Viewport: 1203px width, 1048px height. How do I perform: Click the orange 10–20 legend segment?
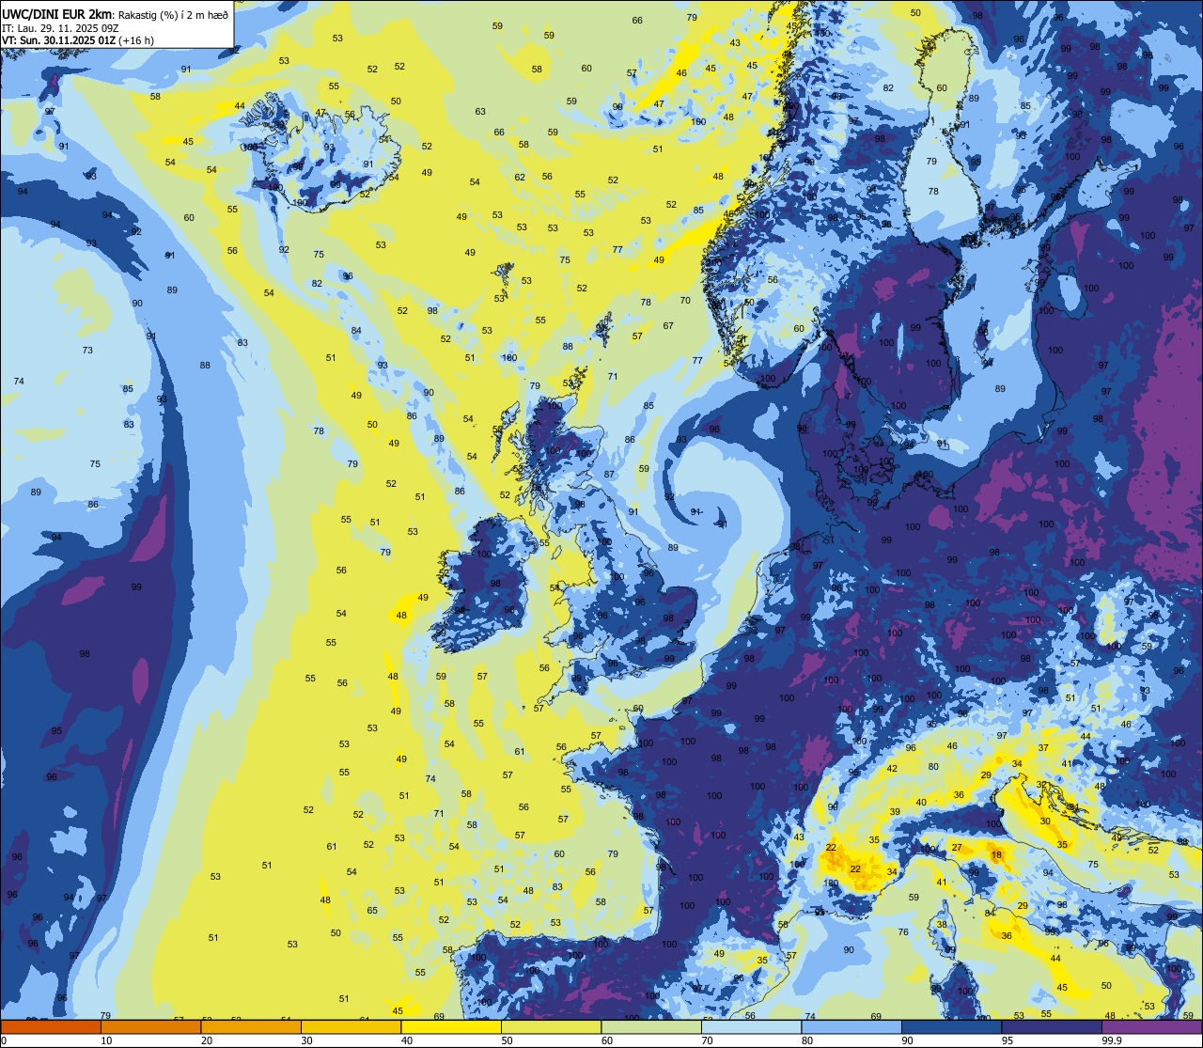[x=150, y=1026]
